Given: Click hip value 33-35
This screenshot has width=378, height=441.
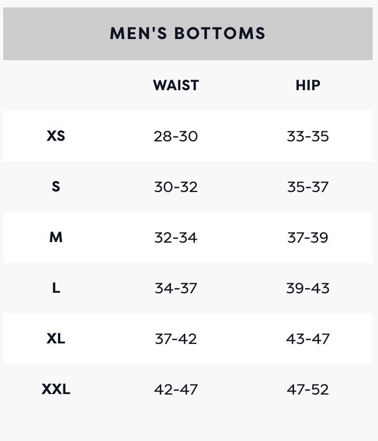Looking at the screenshot, I should tap(308, 136).
